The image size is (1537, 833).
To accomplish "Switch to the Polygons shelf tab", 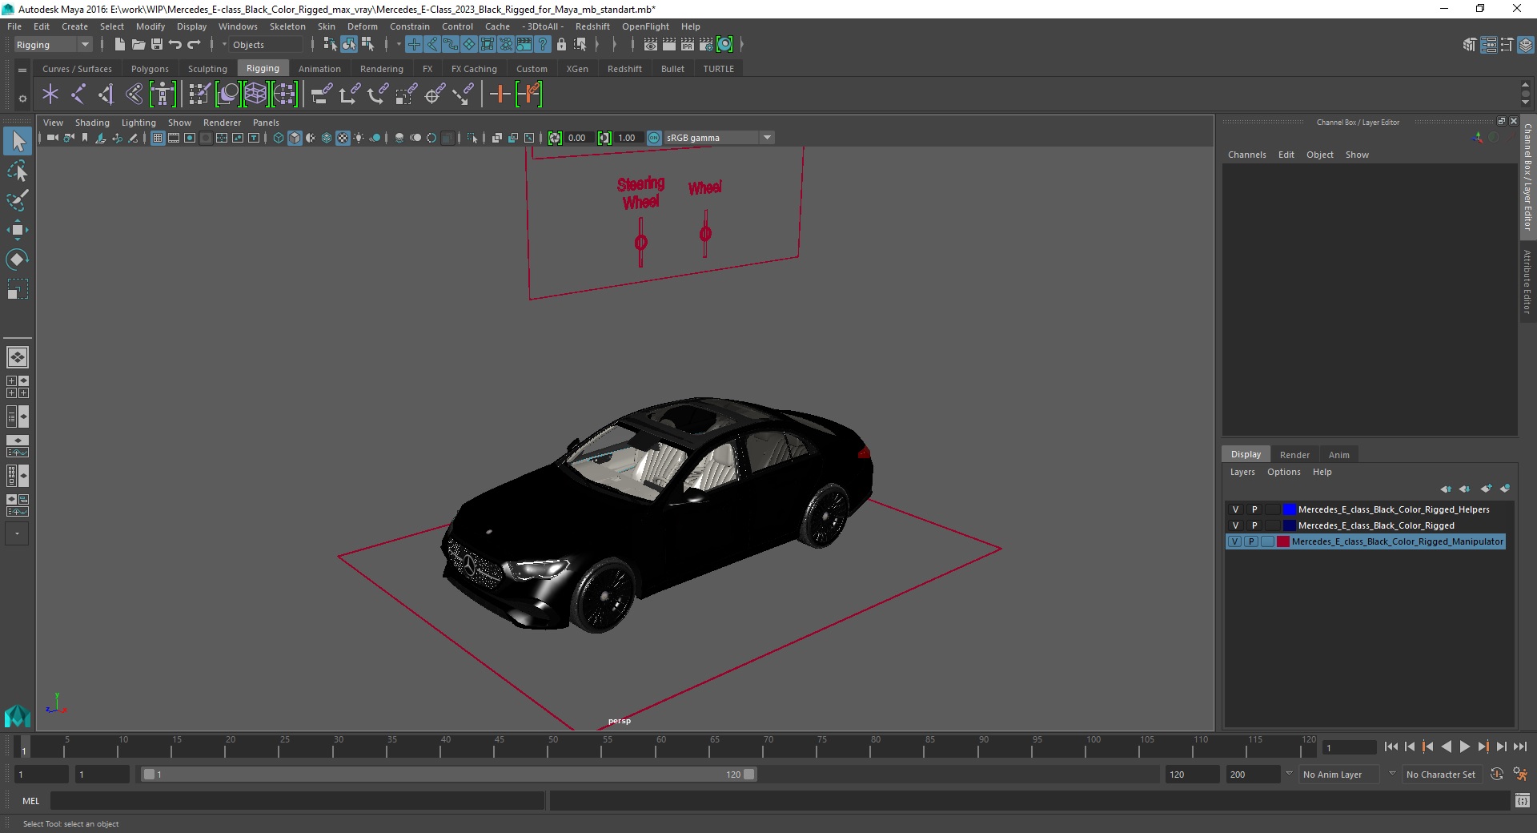I will point(150,69).
